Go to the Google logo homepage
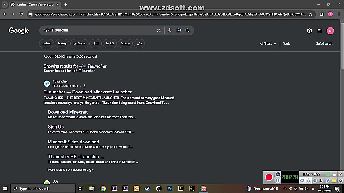Viewport: 344px width, 193px height. 19,31
